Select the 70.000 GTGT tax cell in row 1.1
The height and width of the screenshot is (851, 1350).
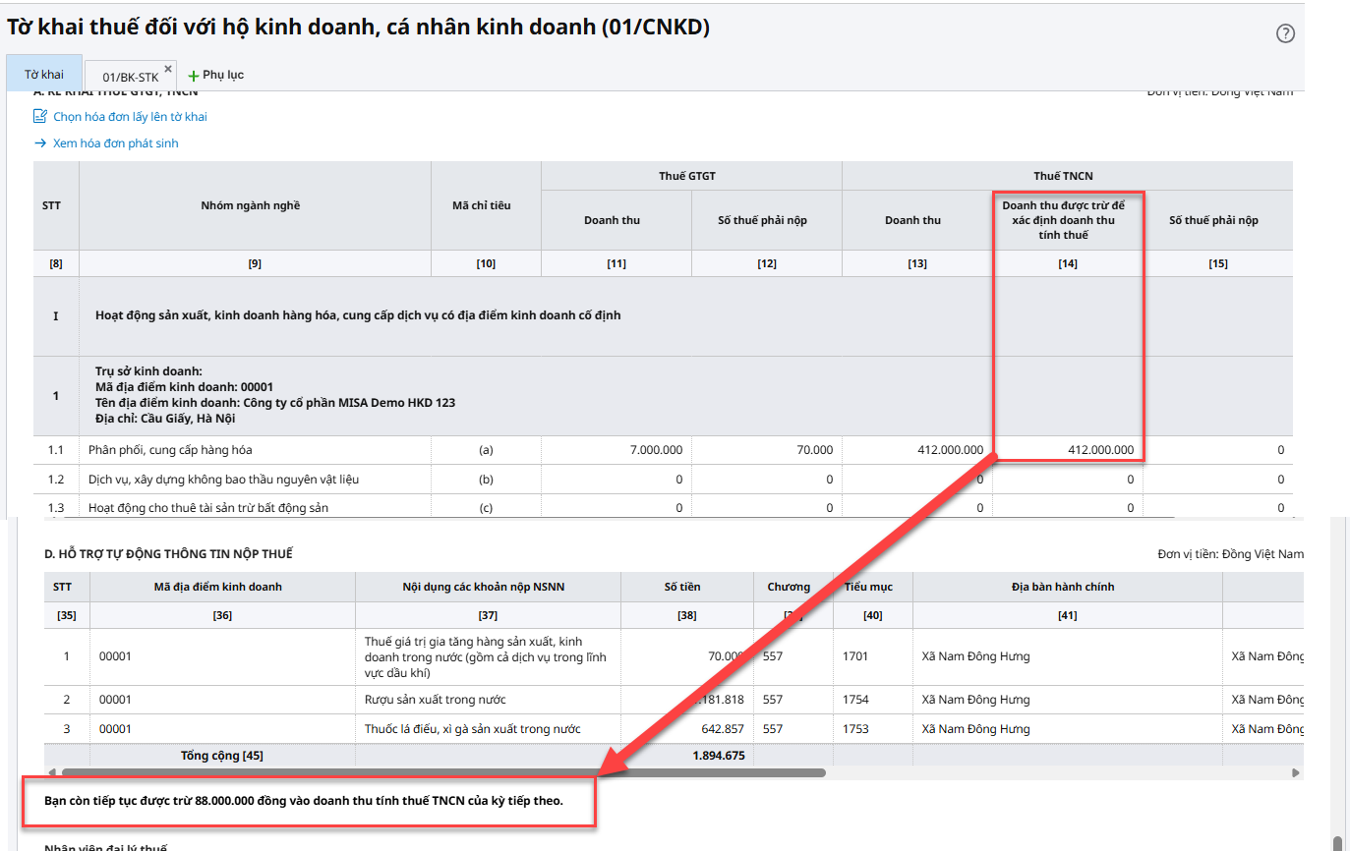click(766, 450)
